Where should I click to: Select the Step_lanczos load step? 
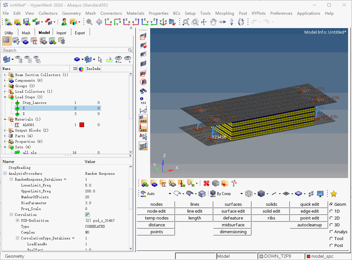tap(34, 103)
